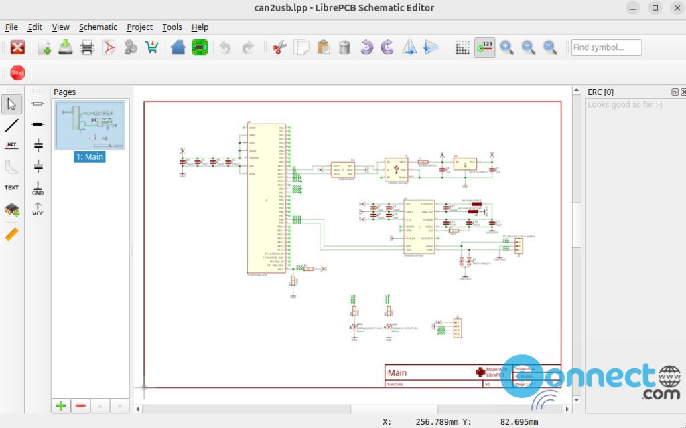Click the Find symbol search field
The width and height of the screenshot is (686, 428).
[x=606, y=47]
